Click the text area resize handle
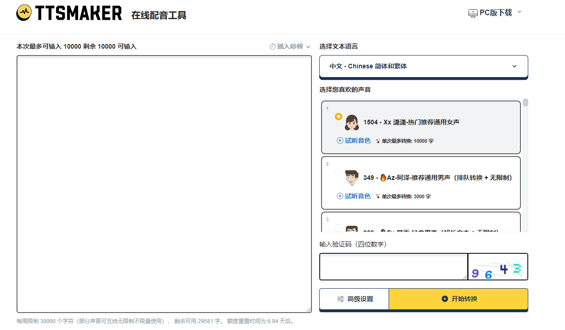This screenshot has height=330, width=565. 308,309
